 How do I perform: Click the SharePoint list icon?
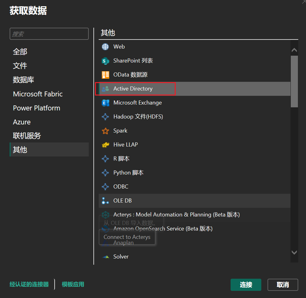[x=106, y=61]
